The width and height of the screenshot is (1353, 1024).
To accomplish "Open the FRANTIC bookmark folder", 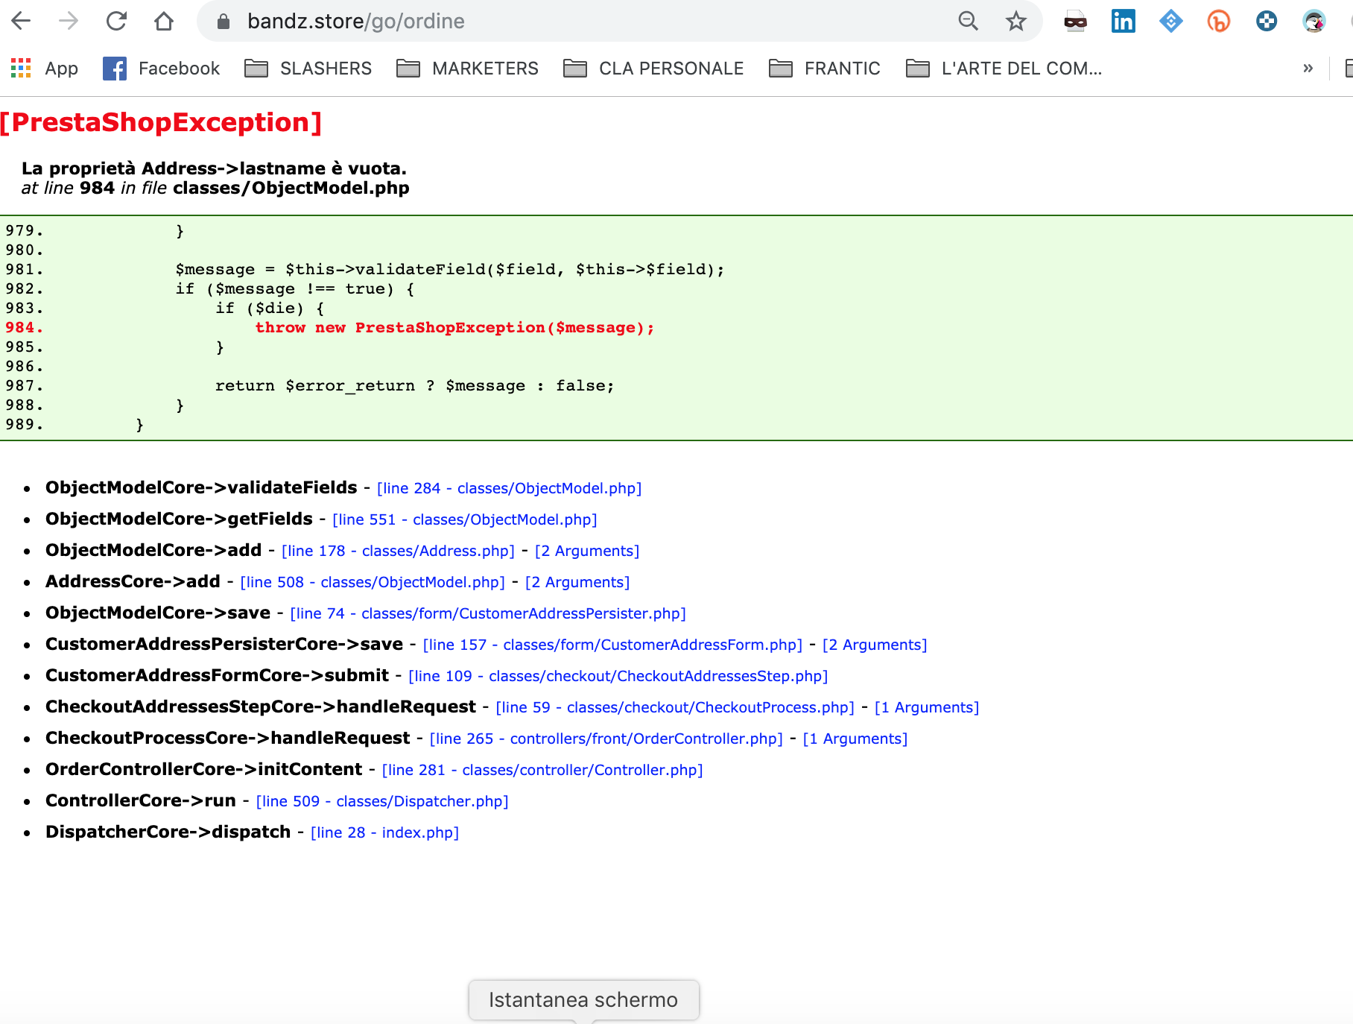I will 825,69.
